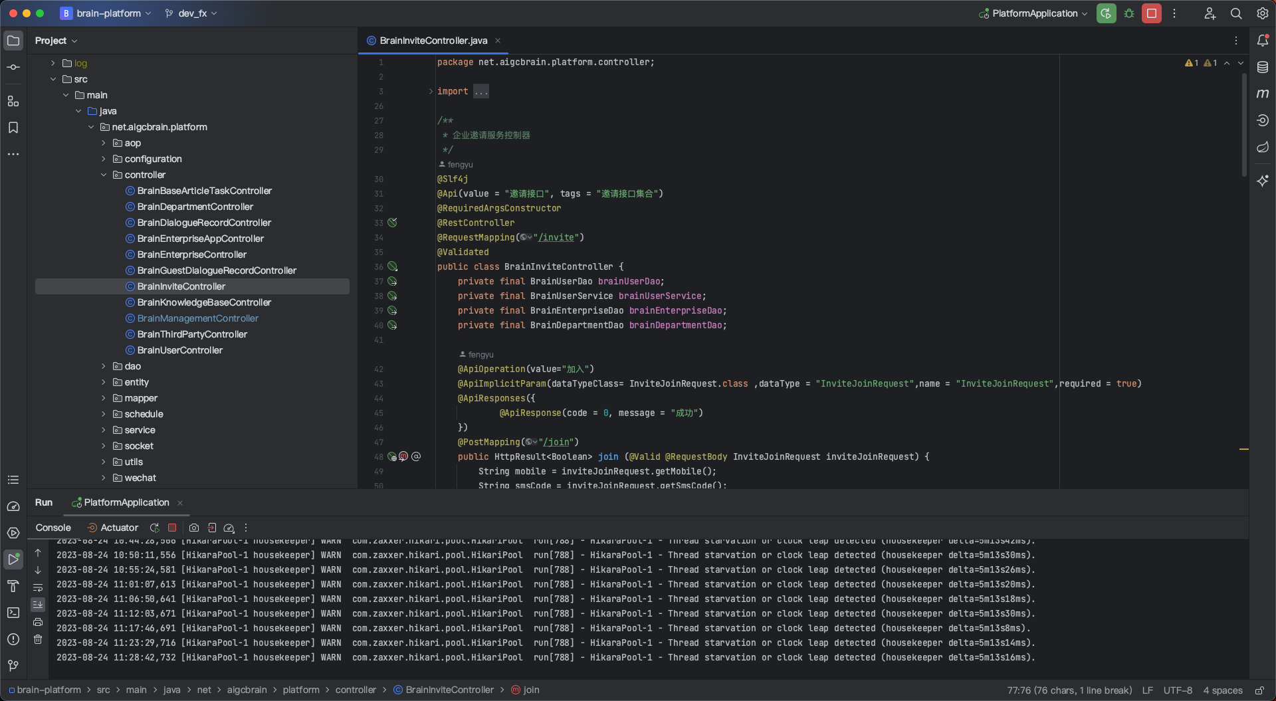Open BrainUserController in project tree
The width and height of the screenshot is (1276, 701).
(179, 350)
